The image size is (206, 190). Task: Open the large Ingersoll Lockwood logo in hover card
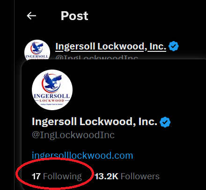[x=52, y=90]
